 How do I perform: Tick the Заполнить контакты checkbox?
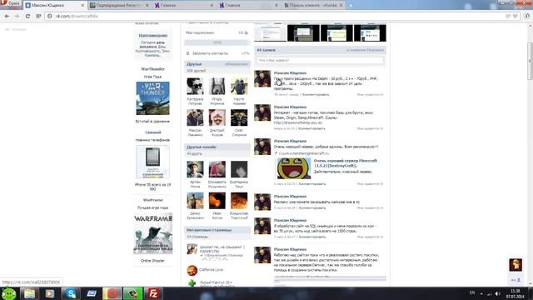point(187,53)
